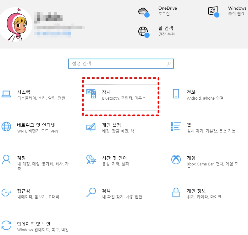Open the 계정 settings title
This screenshot has height=235, width=248.
(21, 158)
